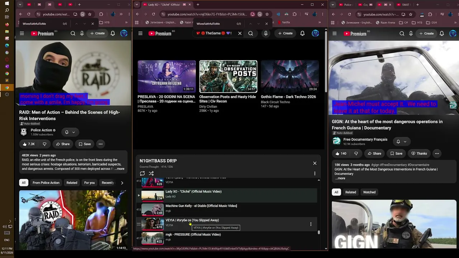Image resolution: width=459 pixels, height=258 pixels.
Task: Open the Police Action notification preference dropdown
Action: click(x=70, y=132)
